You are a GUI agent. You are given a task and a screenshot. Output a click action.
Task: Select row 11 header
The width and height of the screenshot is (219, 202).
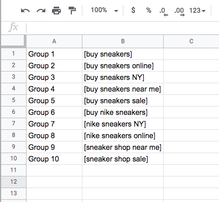click(x=14, y=170)
